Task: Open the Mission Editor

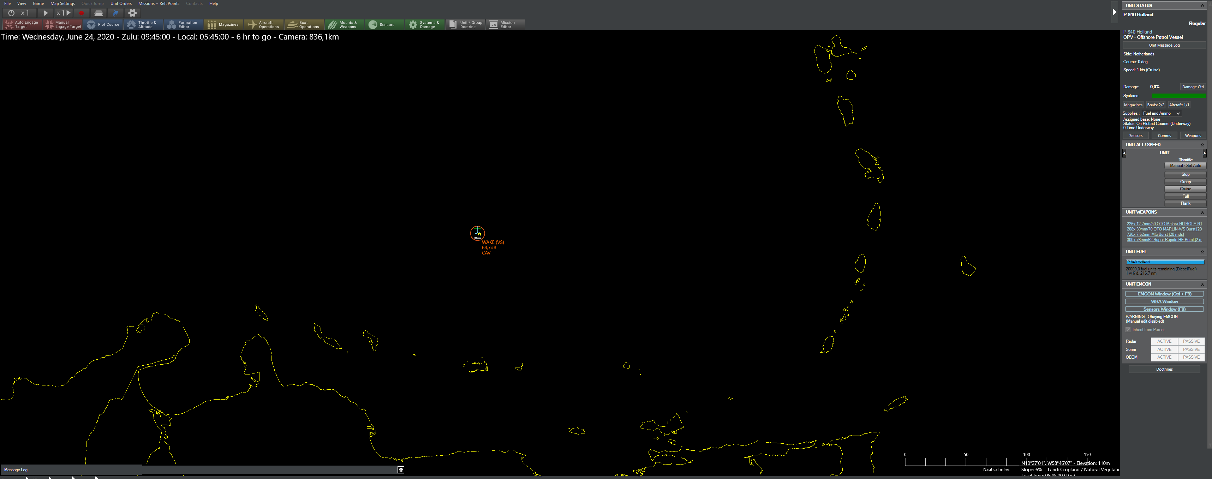Action: click(505, 24)
